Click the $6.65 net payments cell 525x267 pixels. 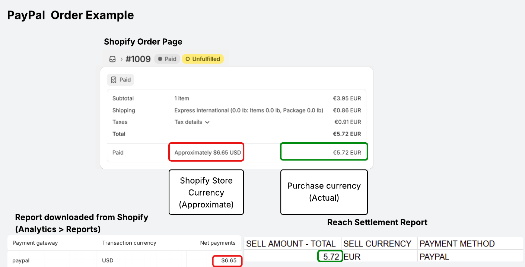(x=229, y=260)
